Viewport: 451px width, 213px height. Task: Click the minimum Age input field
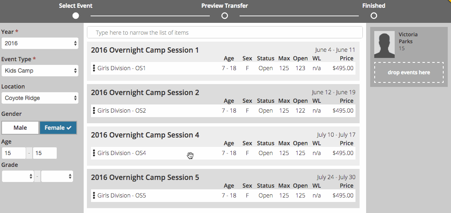[13, 153]
